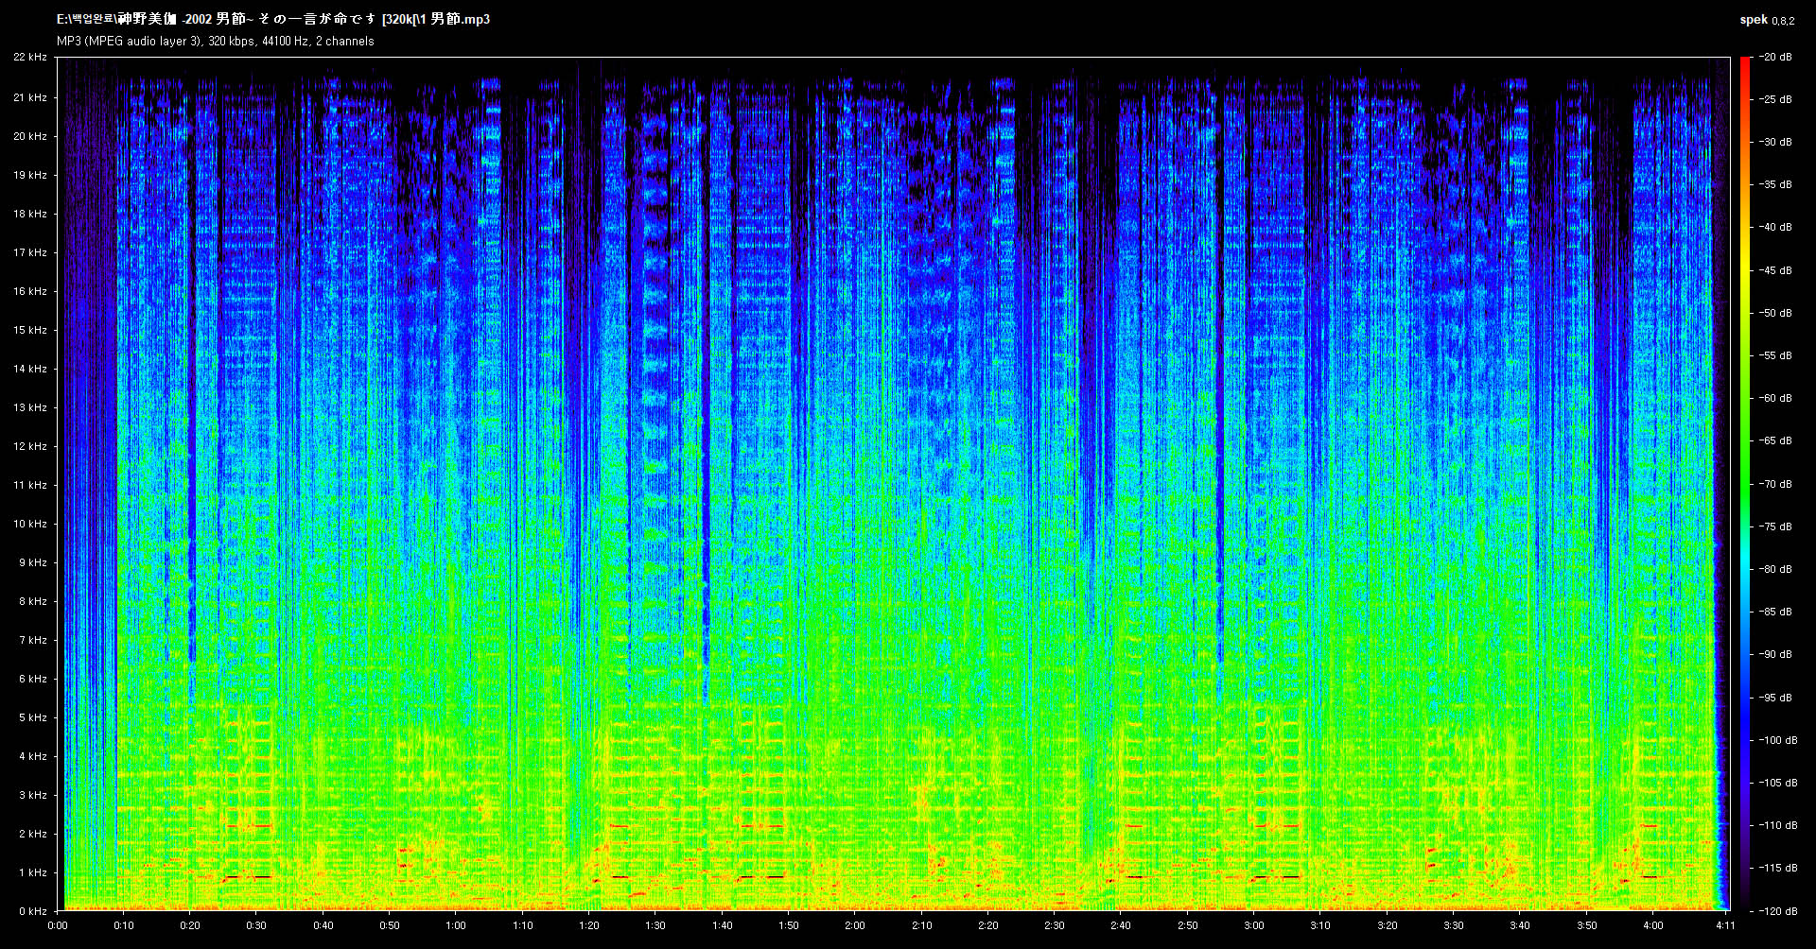Click the file path title text
This screenshot has width=1816, height=949.
point(273,19)
